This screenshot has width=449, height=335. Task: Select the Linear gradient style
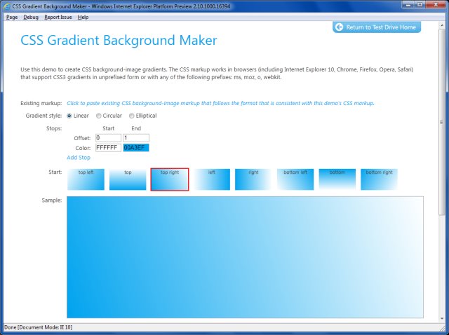tap(69, 116)
